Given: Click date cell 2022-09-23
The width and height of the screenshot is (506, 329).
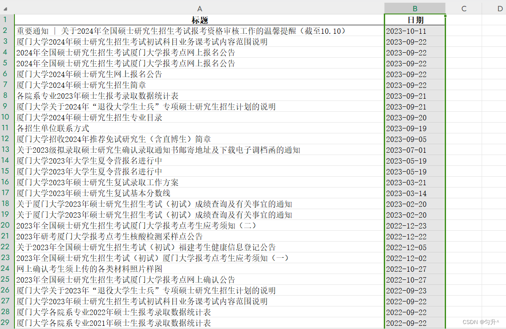Looking at the screenshot, I should (x=415, y=291).
